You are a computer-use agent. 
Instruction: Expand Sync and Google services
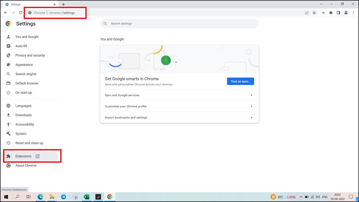point(179,95)
